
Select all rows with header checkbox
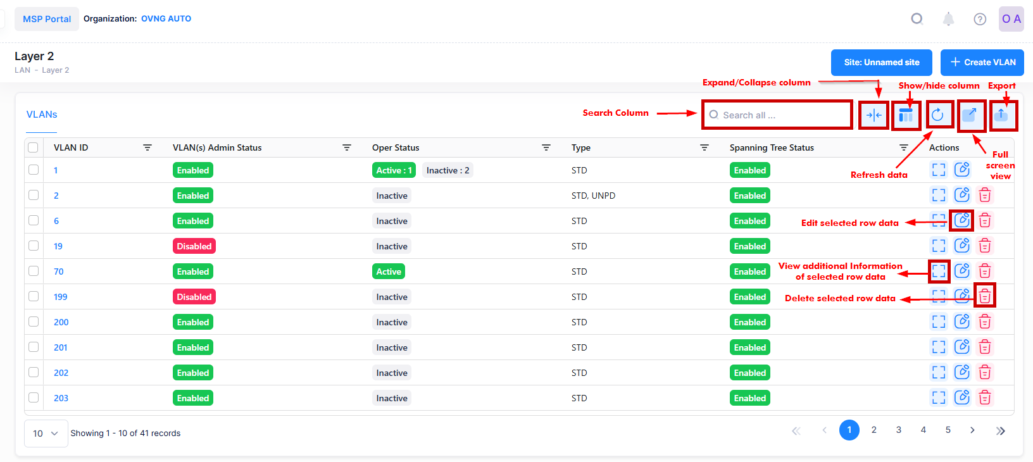pyautogui.click(x=34, y=147)
